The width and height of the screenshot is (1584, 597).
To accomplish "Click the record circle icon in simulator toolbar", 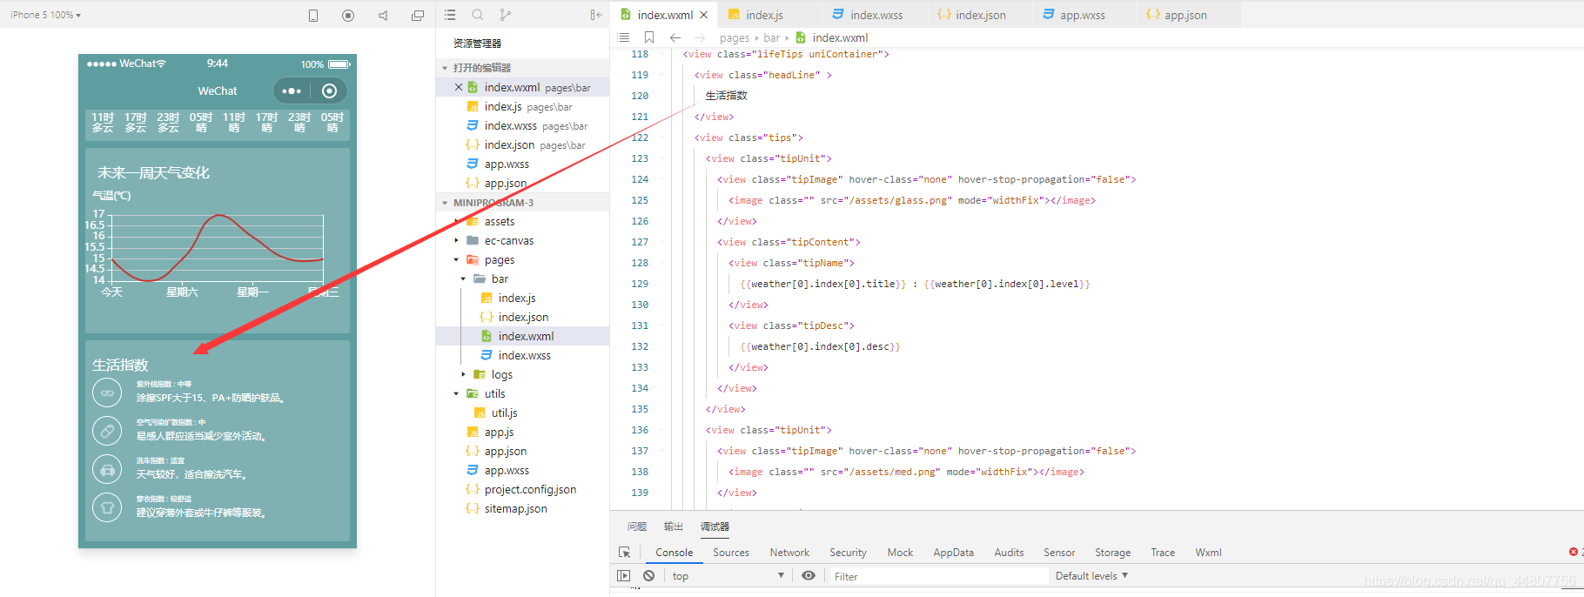I will (x=348, y=16).
